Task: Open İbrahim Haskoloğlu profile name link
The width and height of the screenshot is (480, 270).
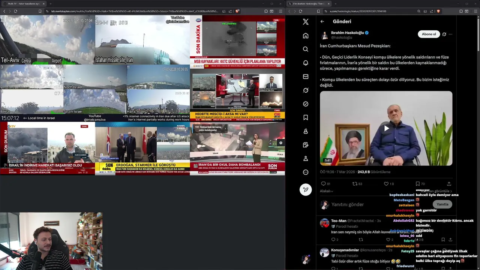Action: point(348,33)
